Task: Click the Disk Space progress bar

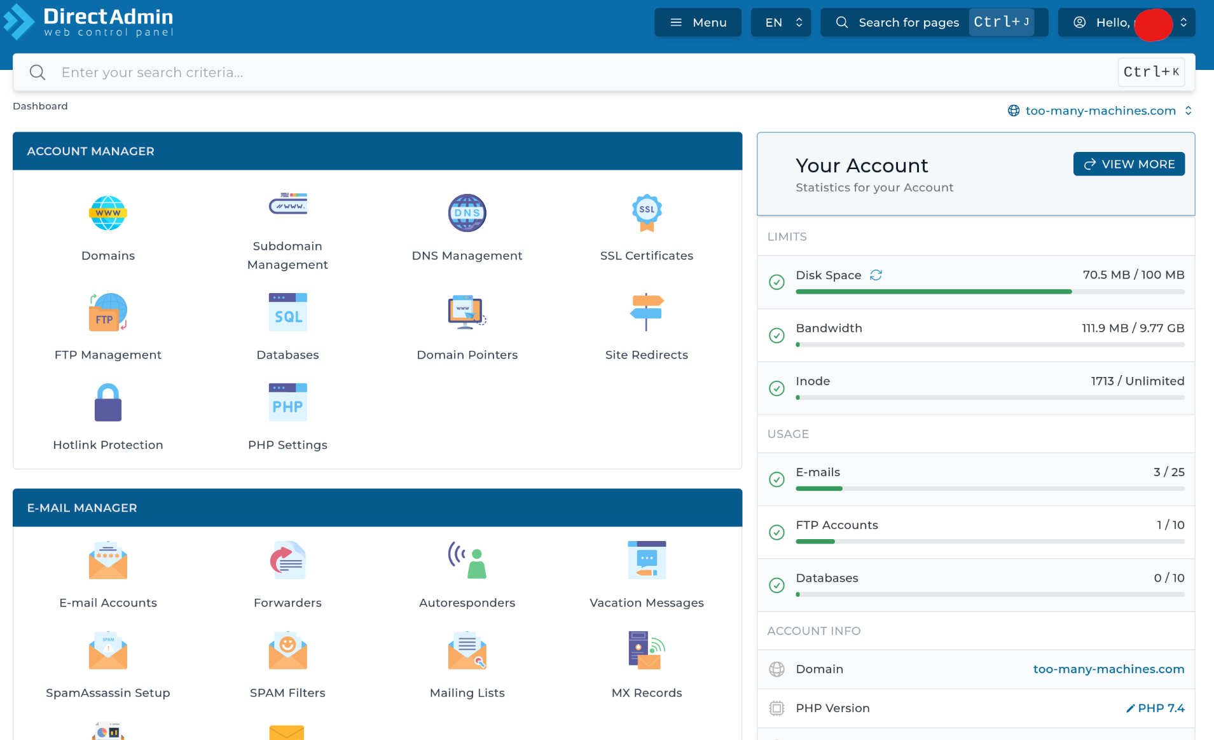Action: tap(990, 292)
